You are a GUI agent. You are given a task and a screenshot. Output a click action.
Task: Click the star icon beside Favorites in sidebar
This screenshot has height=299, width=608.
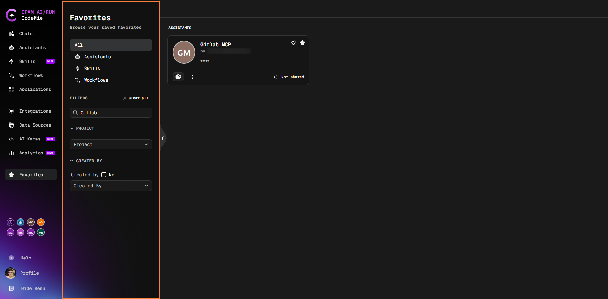(x=11, y=175)
